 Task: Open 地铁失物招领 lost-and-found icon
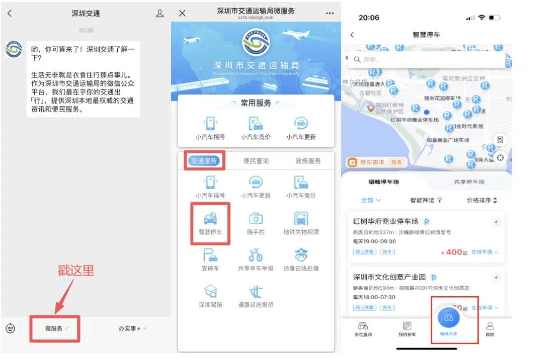[x=301, y=218]
